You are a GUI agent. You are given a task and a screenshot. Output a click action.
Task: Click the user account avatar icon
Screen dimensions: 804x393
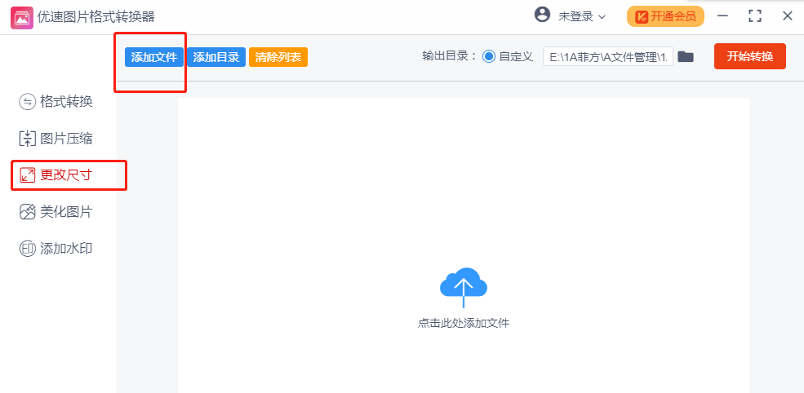(x=542, y=15)
